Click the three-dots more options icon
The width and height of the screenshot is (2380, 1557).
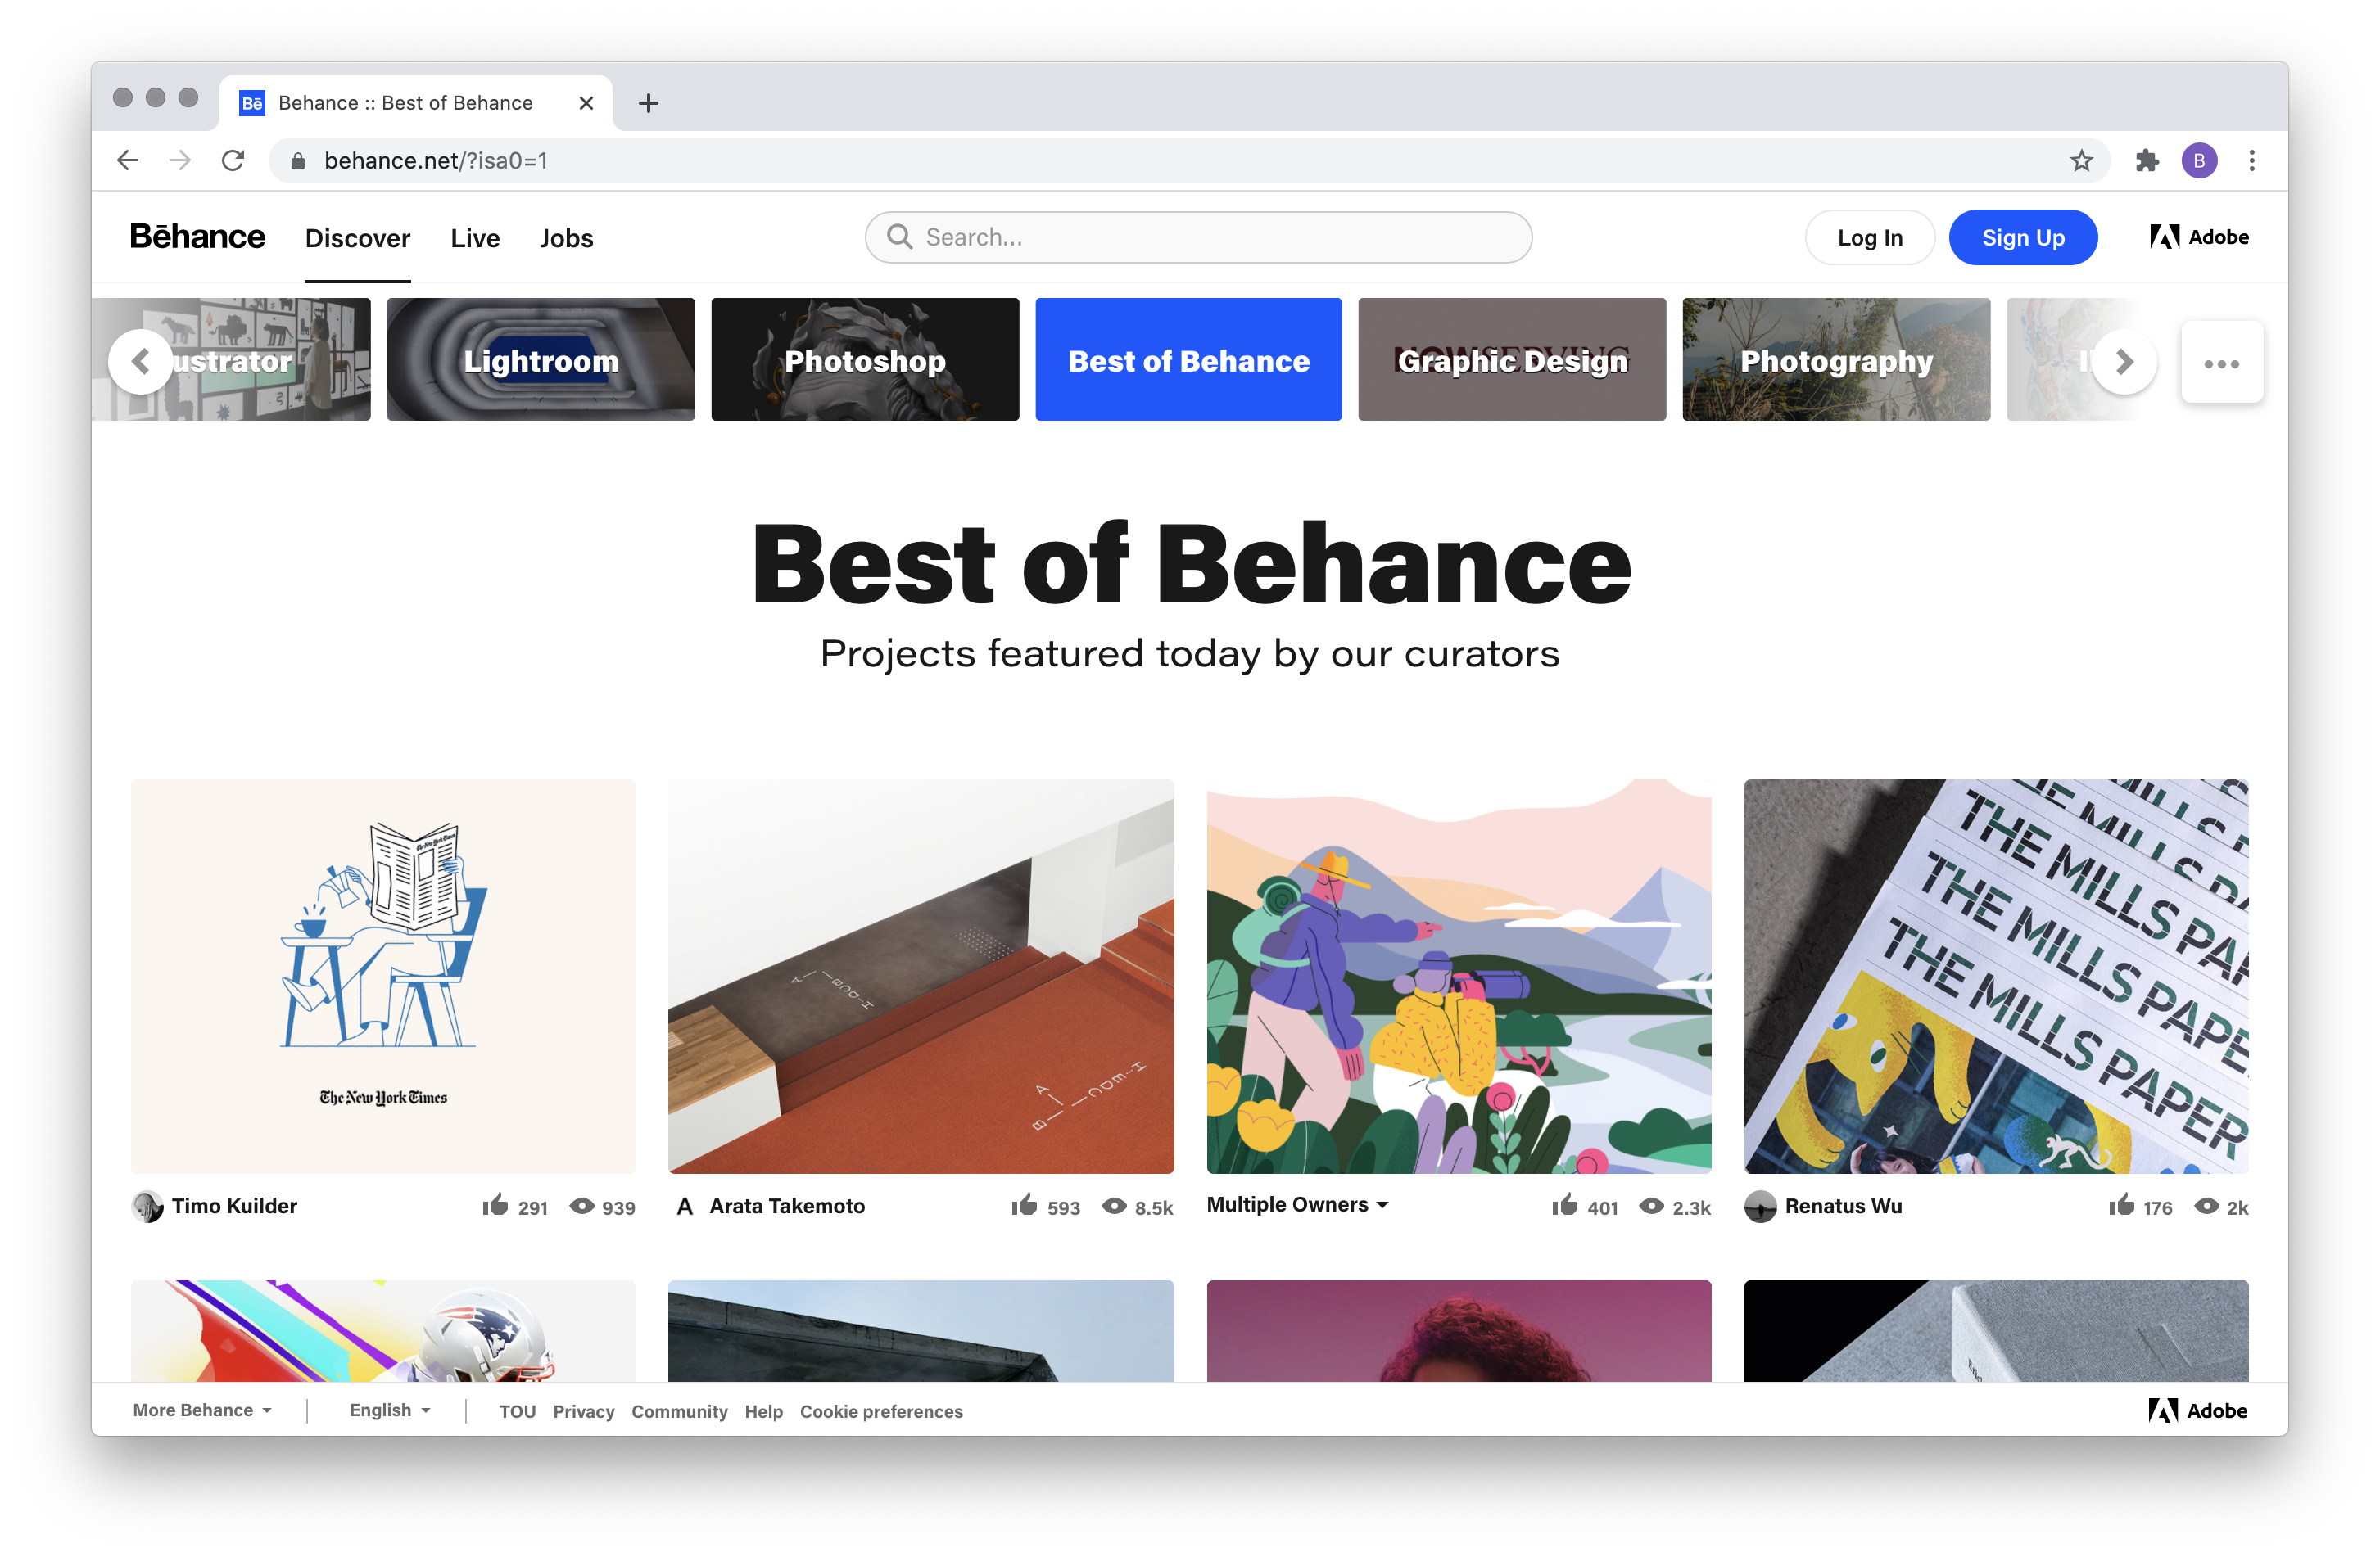pos(2222,363)
